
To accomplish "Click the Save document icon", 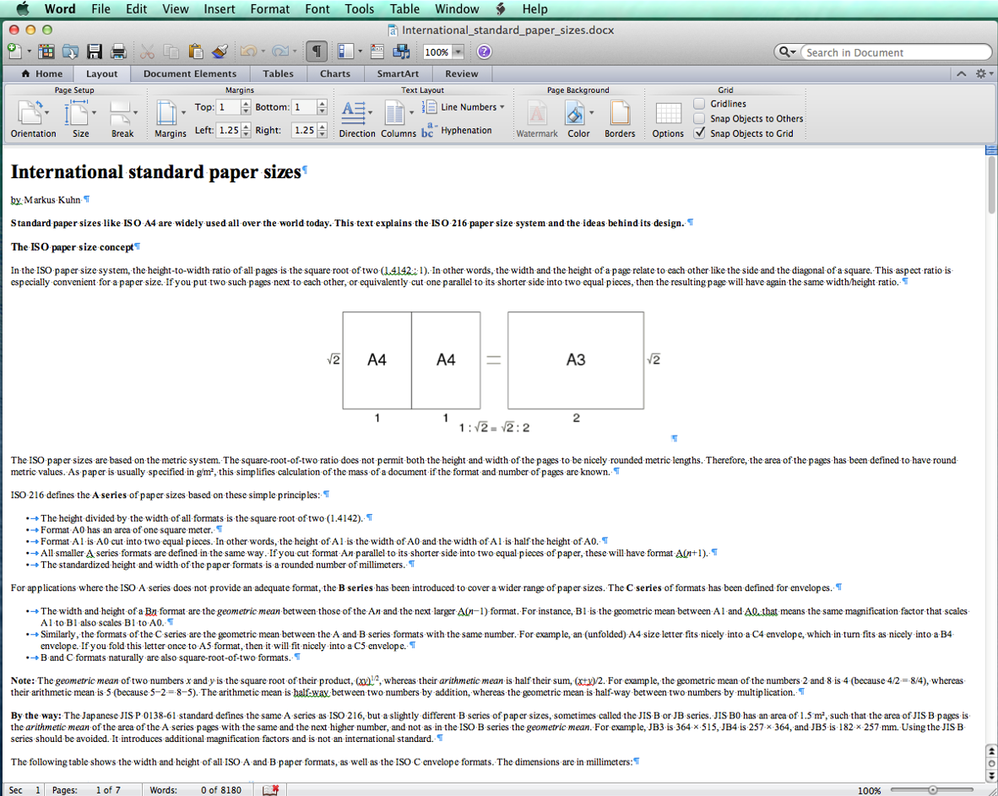I will pos(95,51).
